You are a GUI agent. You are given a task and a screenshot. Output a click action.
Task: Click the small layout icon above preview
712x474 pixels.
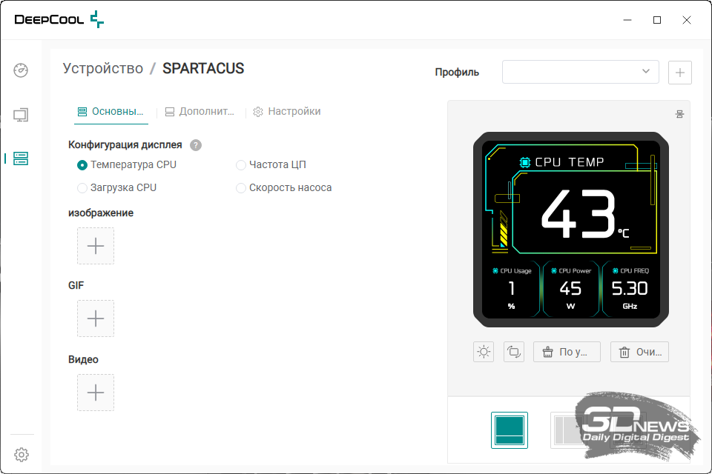point(679,114)
